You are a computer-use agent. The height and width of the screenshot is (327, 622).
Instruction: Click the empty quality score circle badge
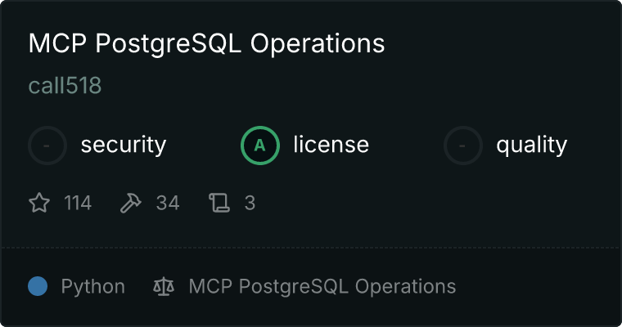463,146
